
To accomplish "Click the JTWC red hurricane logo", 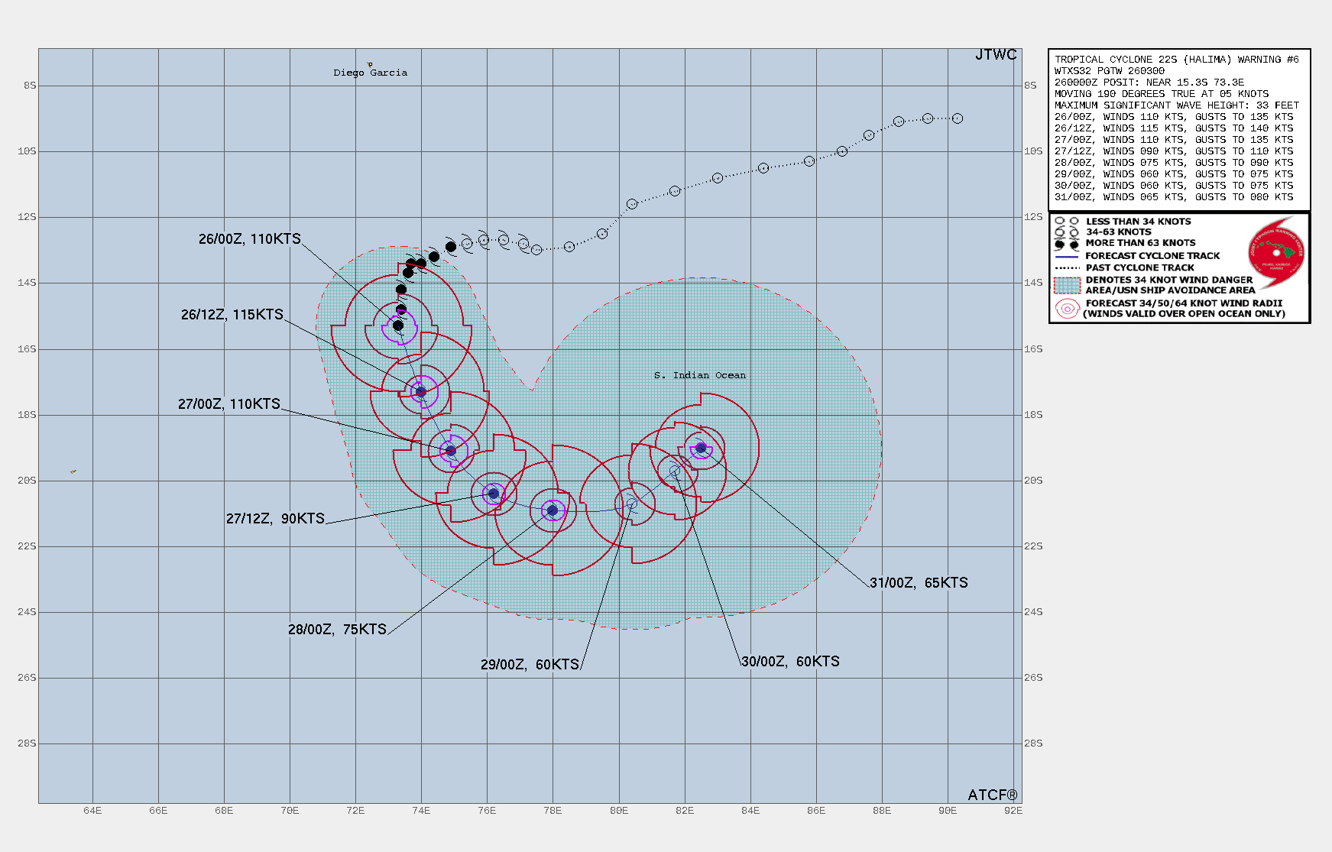I will point(1276,251).
